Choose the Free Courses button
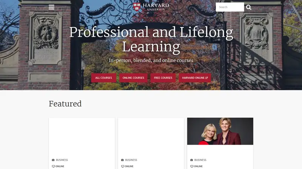Screen dimensions: 302x169 [x=163, y=78]
